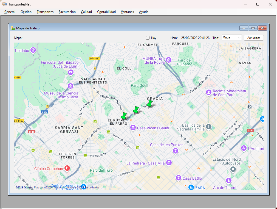Open the Ventanas menu
This screenshot has height=209, width=277.
(127, 12)
